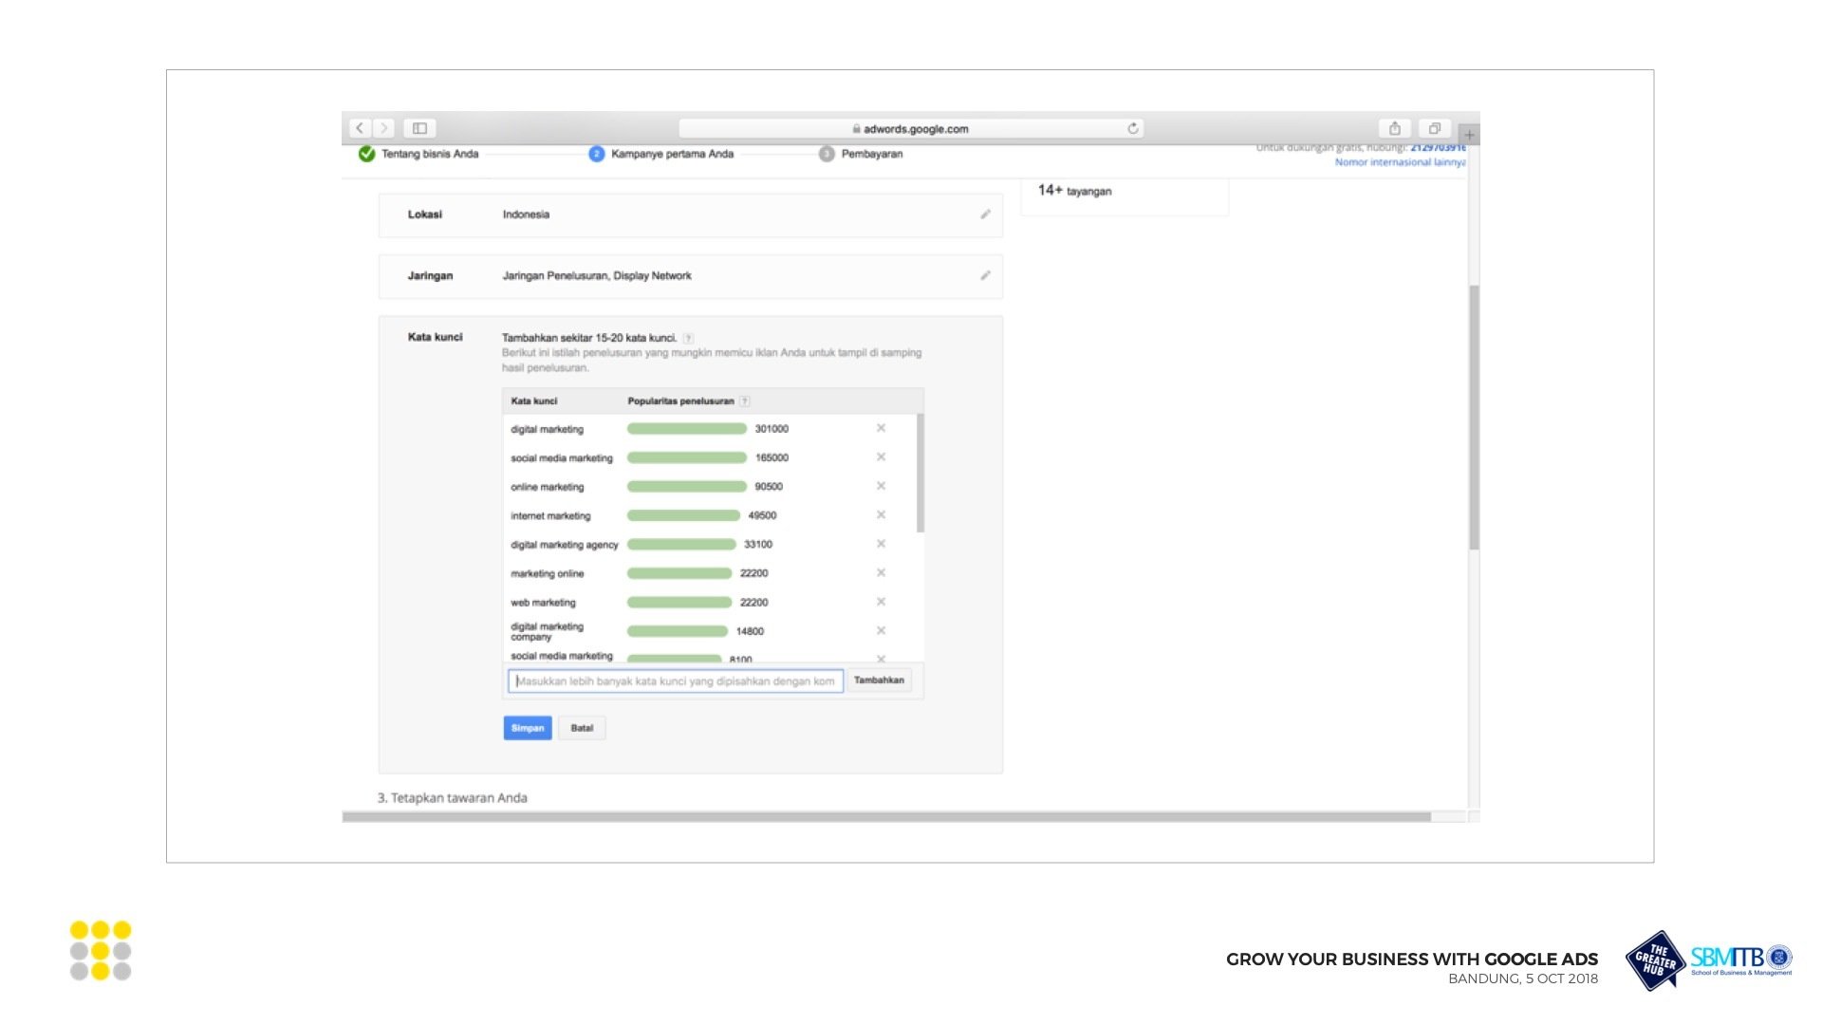
Task: Click the Simpan button
Action: pyautogui.click(x=527, y=728)
